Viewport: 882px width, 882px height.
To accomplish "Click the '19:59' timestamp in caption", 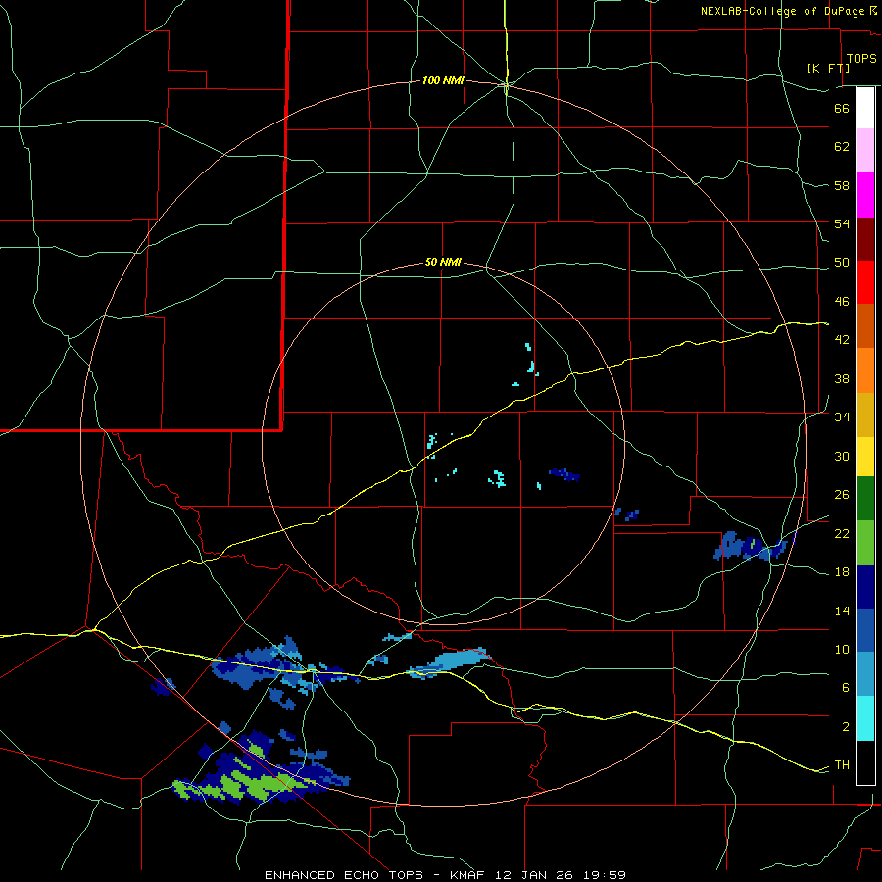I will click(605, 875).
